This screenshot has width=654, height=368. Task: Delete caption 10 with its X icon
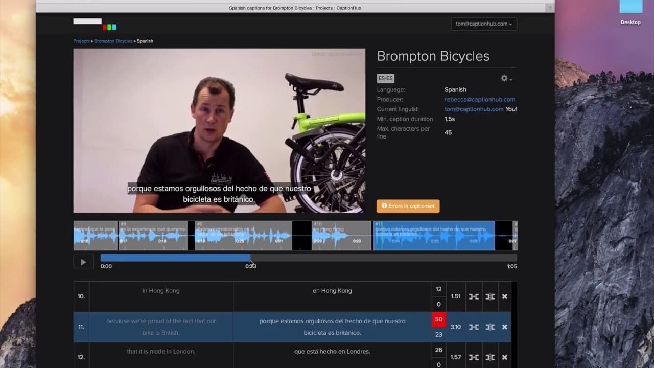(x=505, y=296)
